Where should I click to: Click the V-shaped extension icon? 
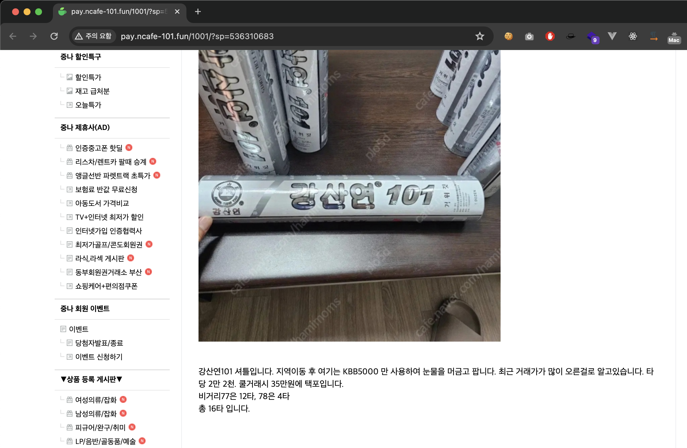tap(612, 36)
